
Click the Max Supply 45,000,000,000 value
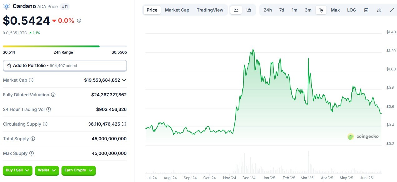(109, 153)
